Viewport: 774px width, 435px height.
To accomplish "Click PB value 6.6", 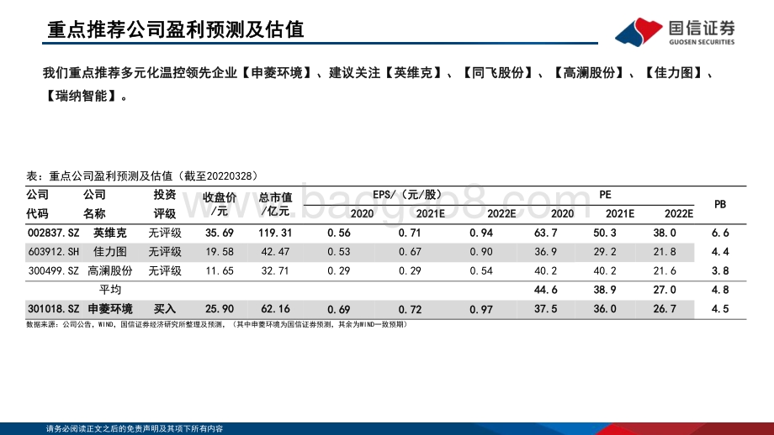I will coord(720,233).
